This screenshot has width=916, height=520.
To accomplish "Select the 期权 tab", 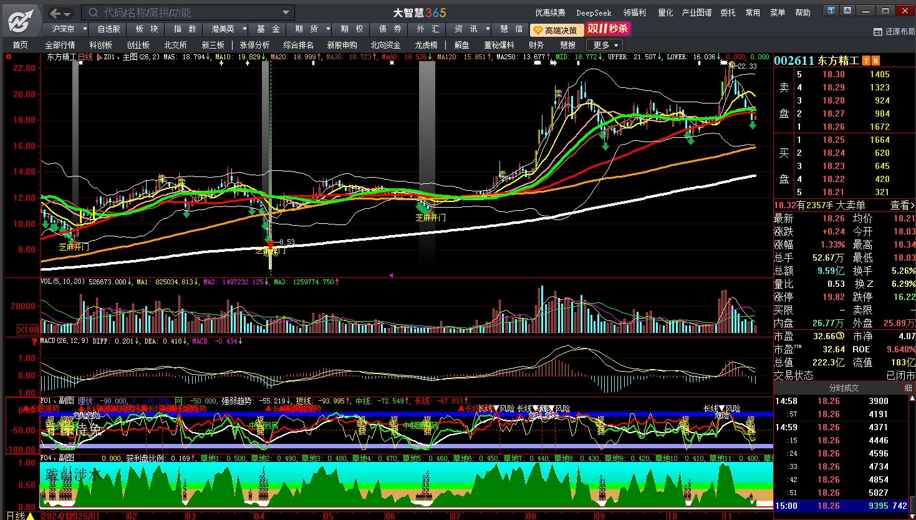I will coord(352,29).
